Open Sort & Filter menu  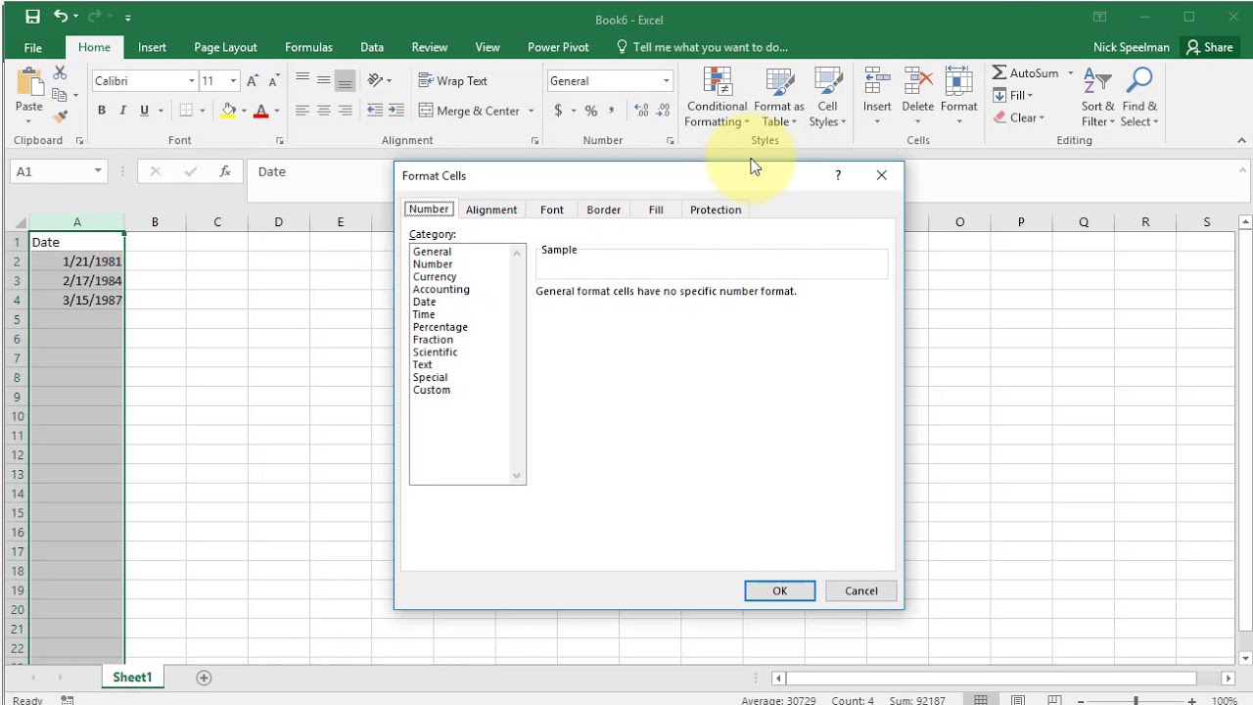pos(1097,98)
